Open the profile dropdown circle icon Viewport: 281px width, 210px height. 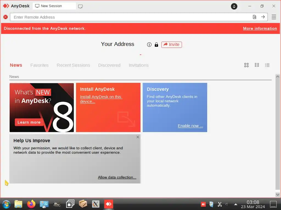pos(234,6)
